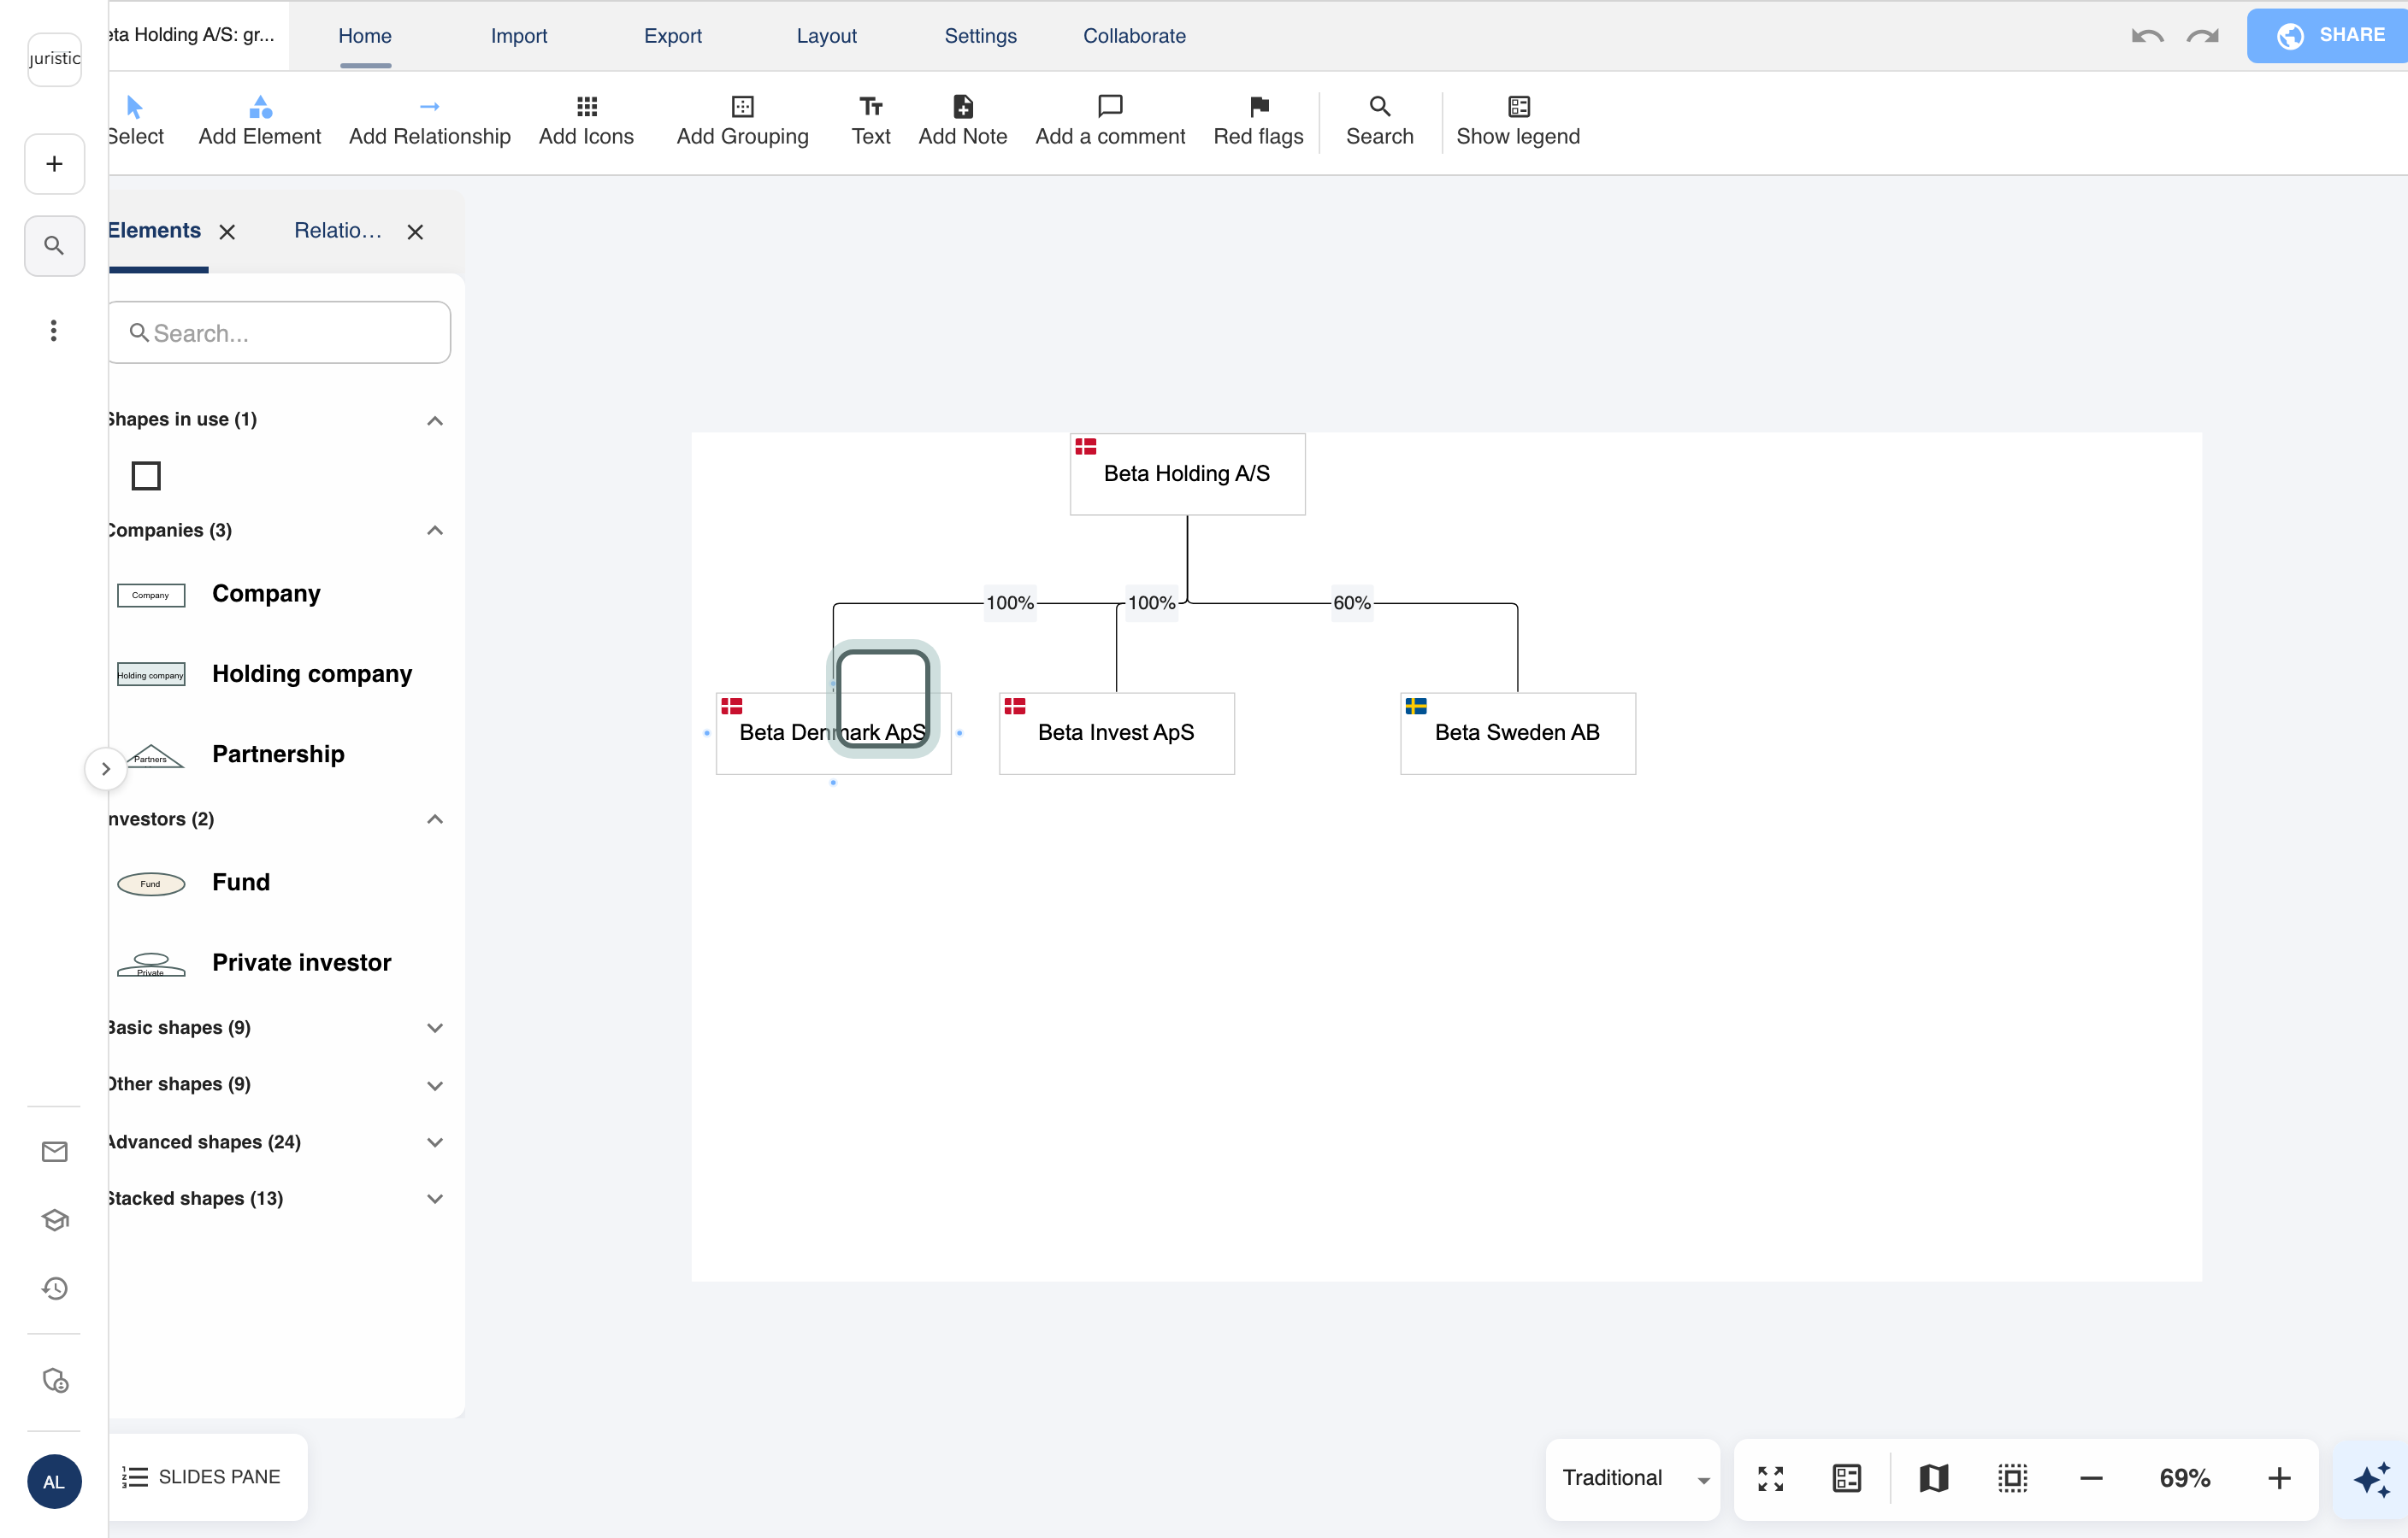This screenshot has width=2408, height=1538.
Task: Show the legend
Action: [1517, 121]
